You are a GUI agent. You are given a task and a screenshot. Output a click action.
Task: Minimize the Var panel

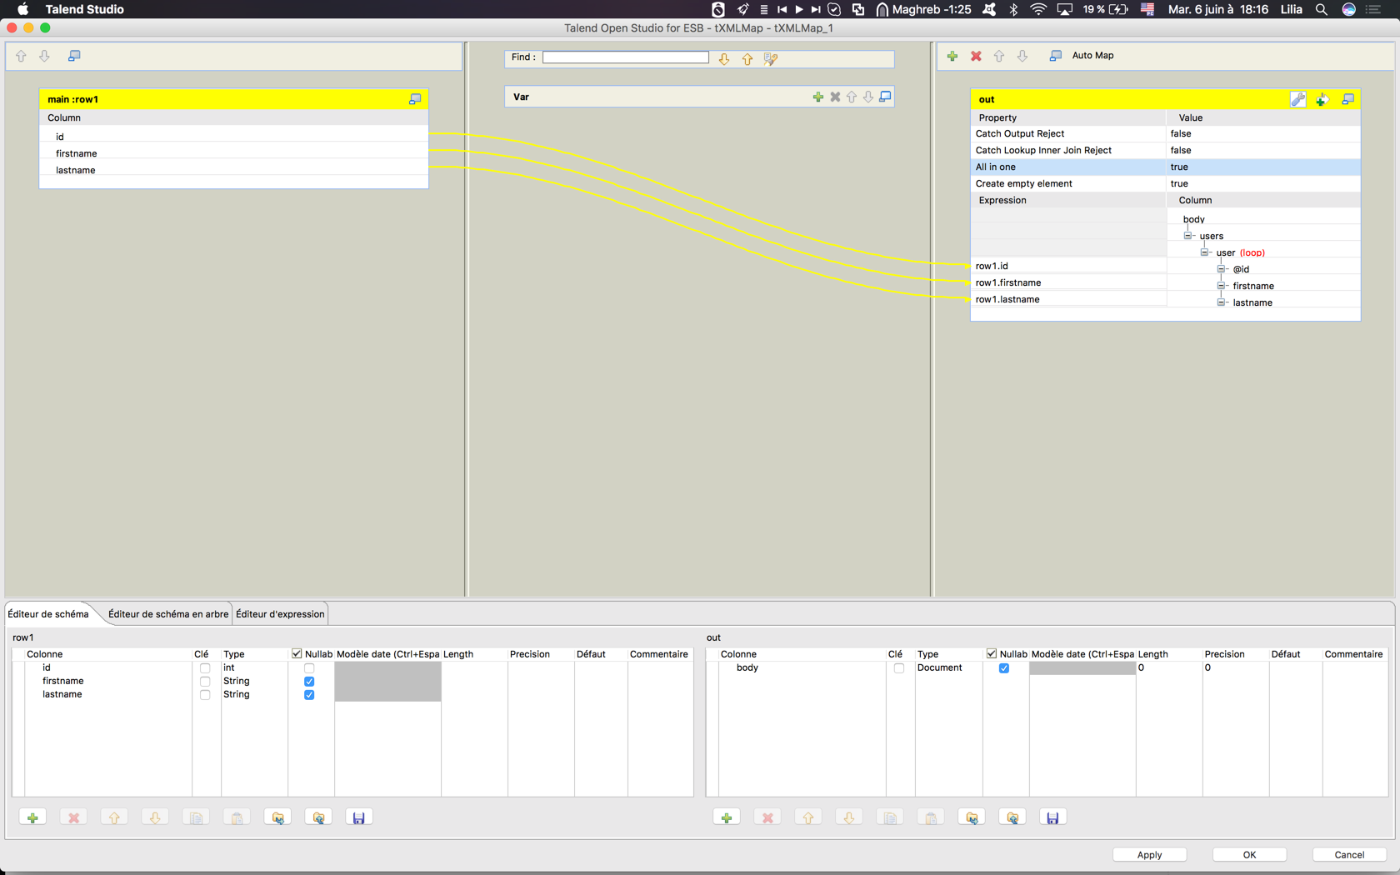(x=886, y=97)
